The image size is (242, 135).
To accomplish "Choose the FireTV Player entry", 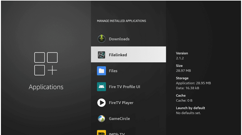I will pyautogui.click(x=128, y=103).
